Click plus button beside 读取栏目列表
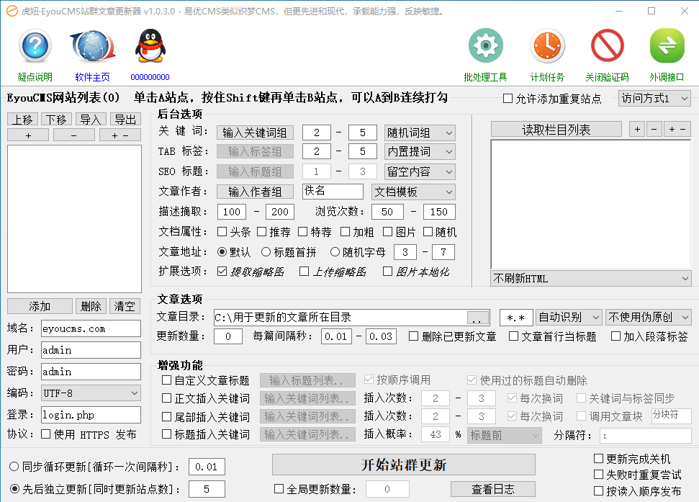699x502 pixels. (x=637, y=130)
